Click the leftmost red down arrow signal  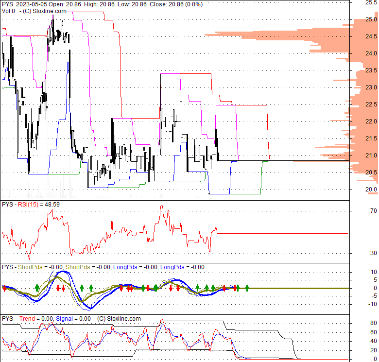pyautogui.click(x=4, y=288)
